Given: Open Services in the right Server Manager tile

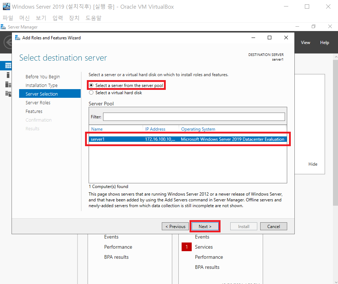Looking at the screenshot, I should pyautogui.click(x=204, y=247).
